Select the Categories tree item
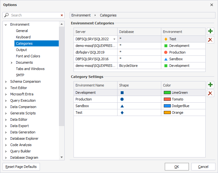 [x=36, y=43]
